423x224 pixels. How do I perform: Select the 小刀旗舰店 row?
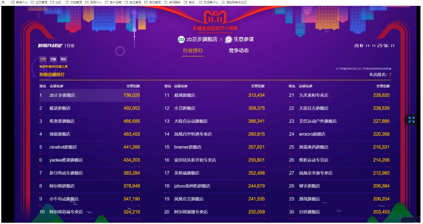pos(215,108)
